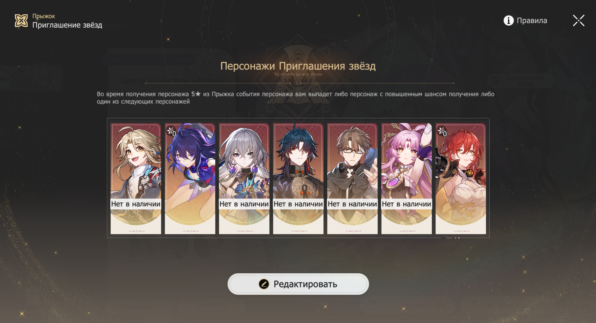Image resolution: width=596 pixels, height=323 pixels.
Task: Click the Приглашение звёзд header title
Action: coord(67,25)
